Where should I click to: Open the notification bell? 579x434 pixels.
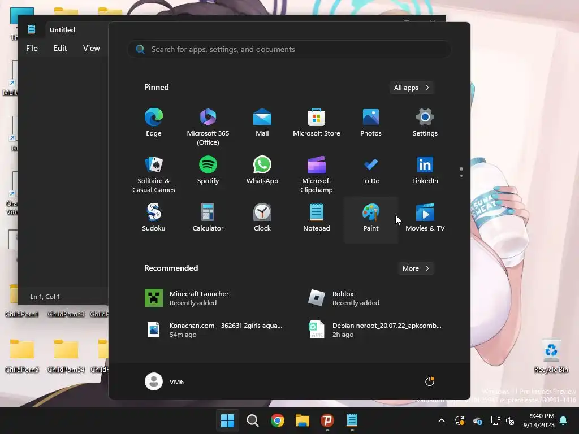coord(564,420)
